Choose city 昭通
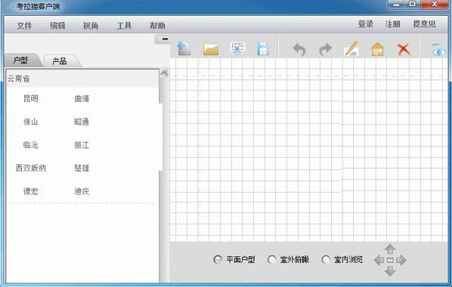452x287 pixels. (82, 122)
